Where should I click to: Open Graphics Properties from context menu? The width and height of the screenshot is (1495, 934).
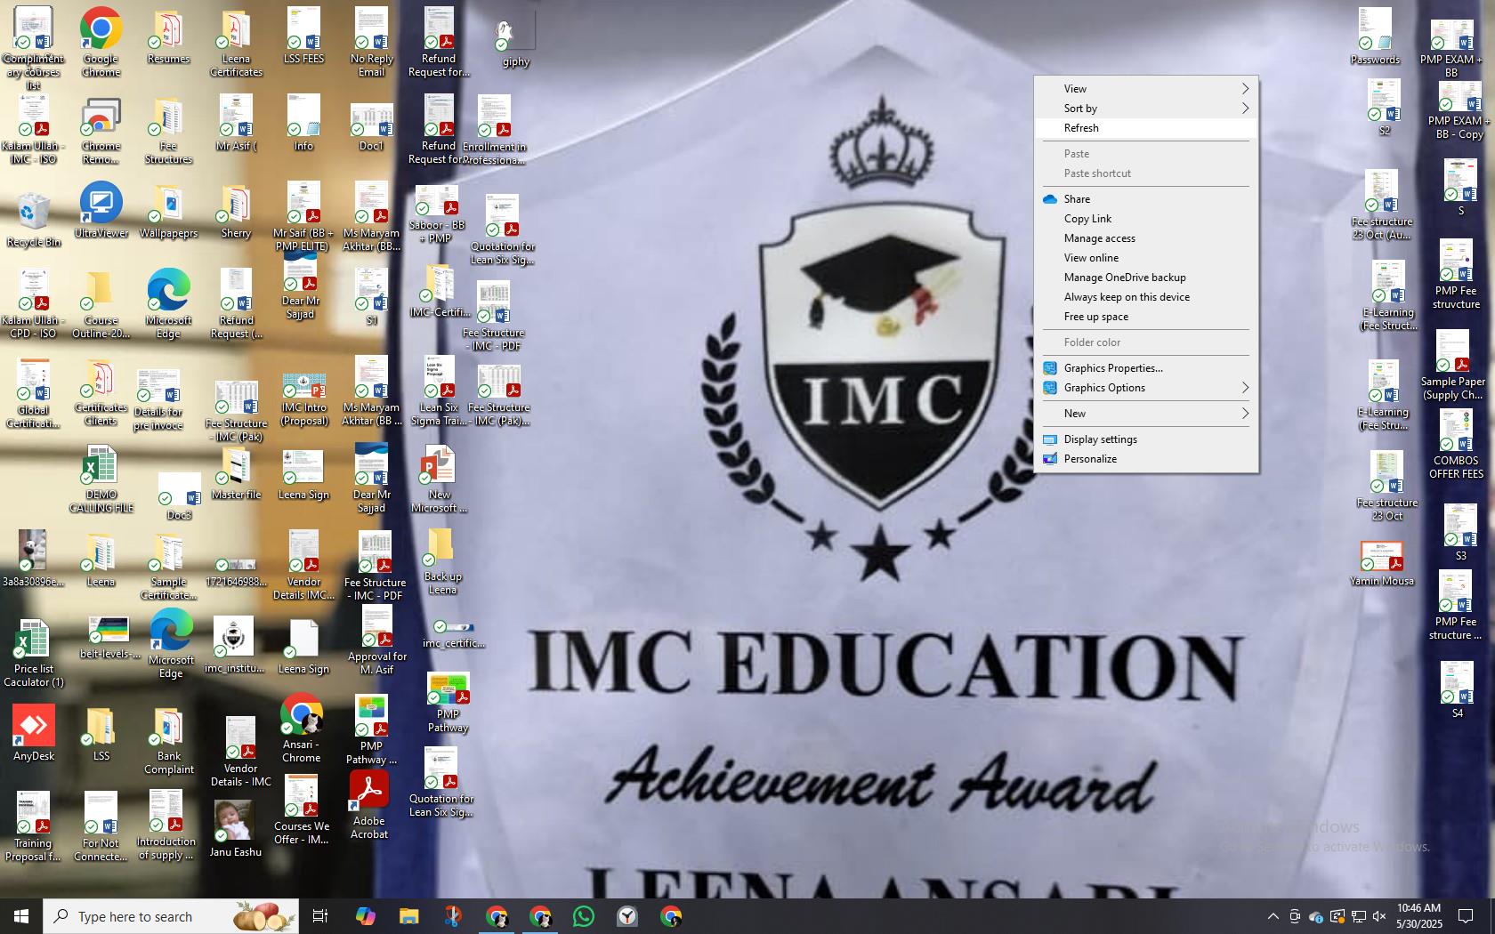coord(1146,368)
